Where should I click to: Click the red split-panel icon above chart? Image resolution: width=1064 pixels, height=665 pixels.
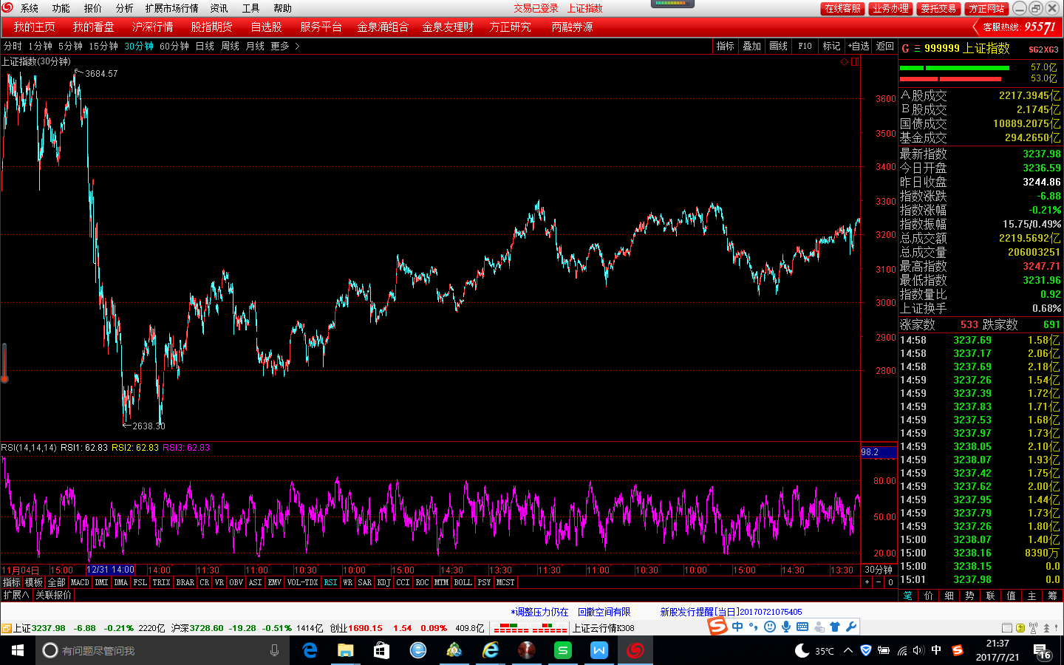click(x=855, y=62)
